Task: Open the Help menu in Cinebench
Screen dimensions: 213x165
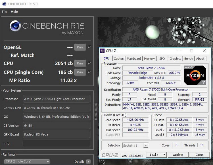Action: (14, 12)
